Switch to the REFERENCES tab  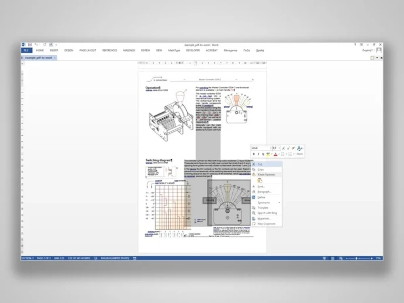point(109,50)
